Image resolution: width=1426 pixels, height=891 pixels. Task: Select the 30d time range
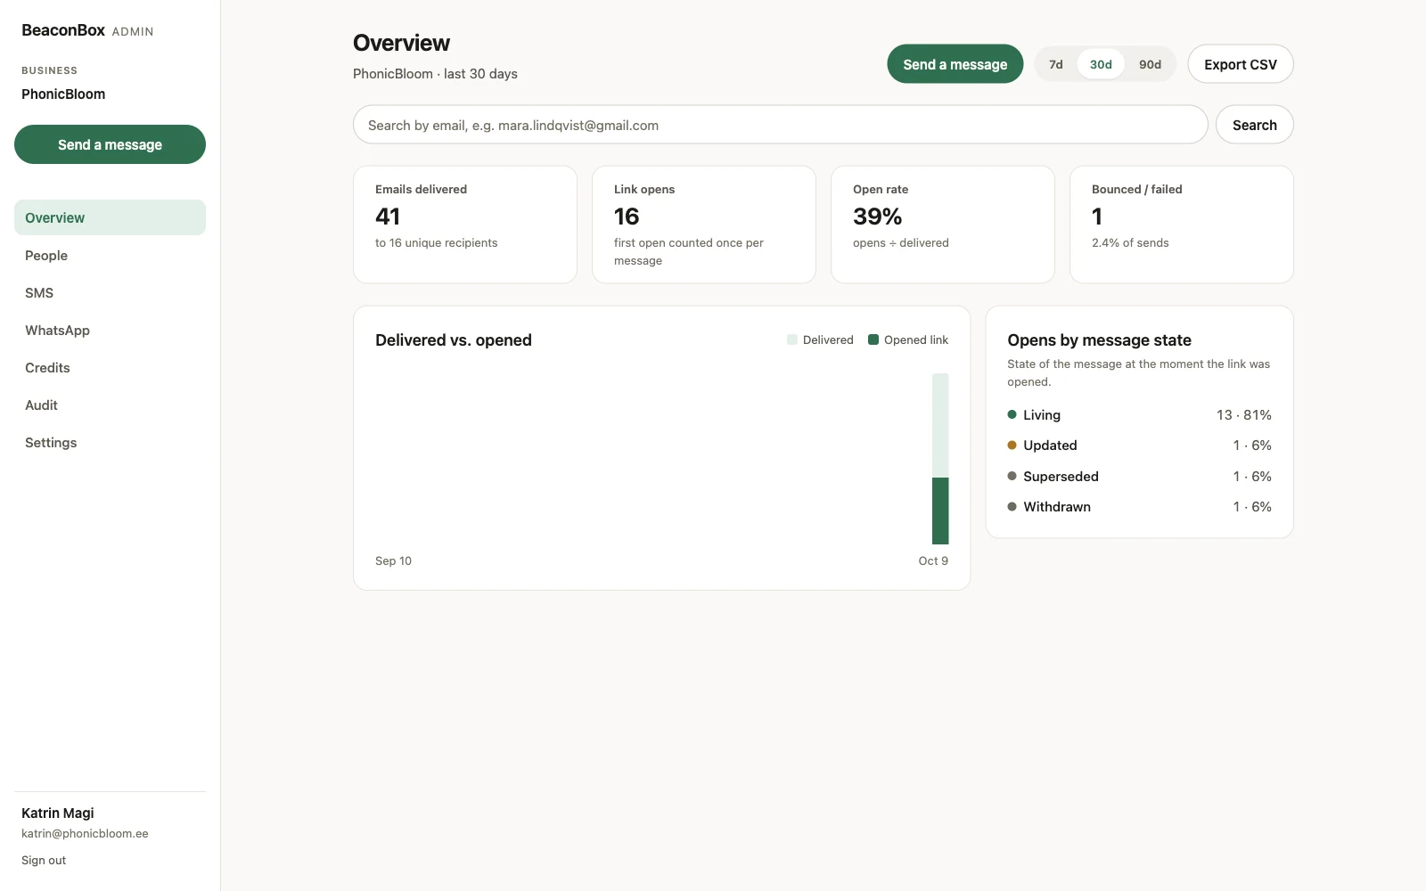[x=1101, y=64]
